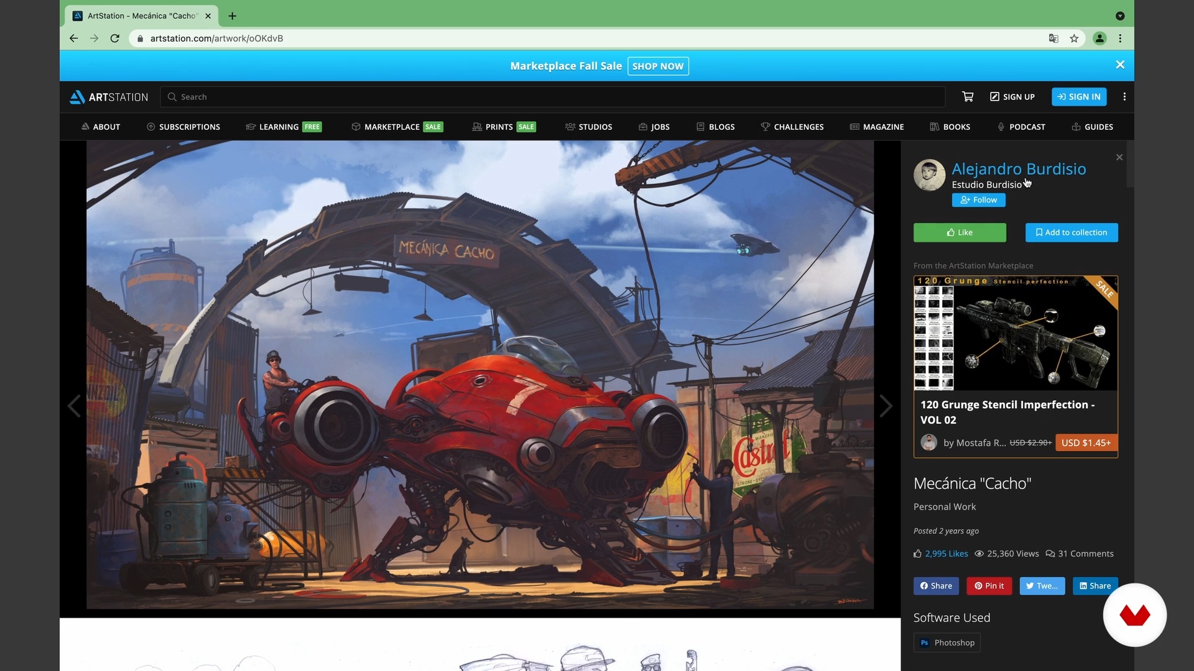Close the ArtStation browser tab
Viewport: 1194px width, 671px height.
tap(208, 16)
